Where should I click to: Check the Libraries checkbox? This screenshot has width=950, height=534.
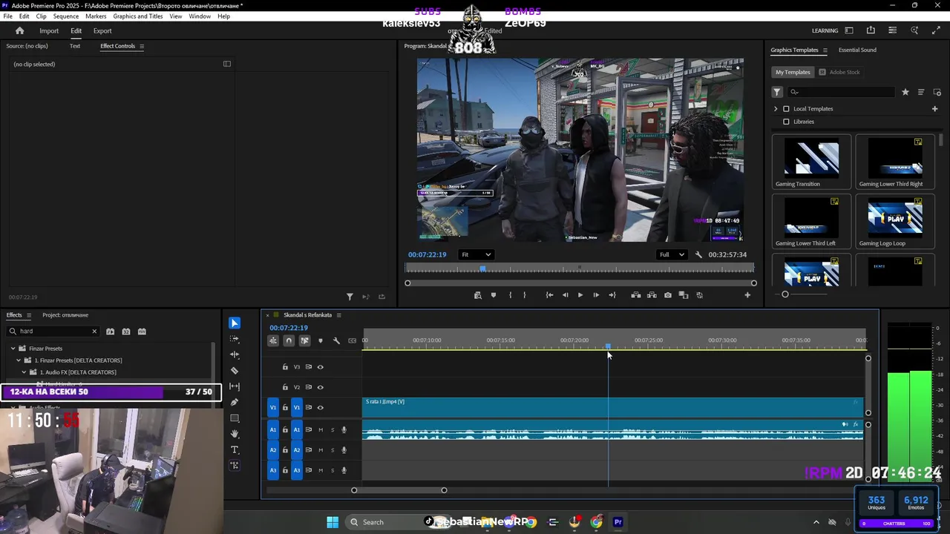[787, 122]
